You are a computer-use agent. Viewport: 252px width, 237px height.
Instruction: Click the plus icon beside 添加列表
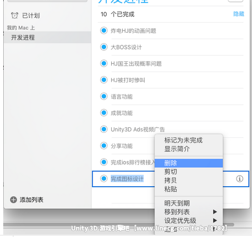(x=13, y=200)
